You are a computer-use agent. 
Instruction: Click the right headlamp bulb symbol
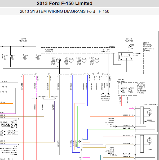[150, 112]
